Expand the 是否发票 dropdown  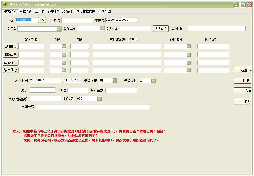(x=115, y=80)
